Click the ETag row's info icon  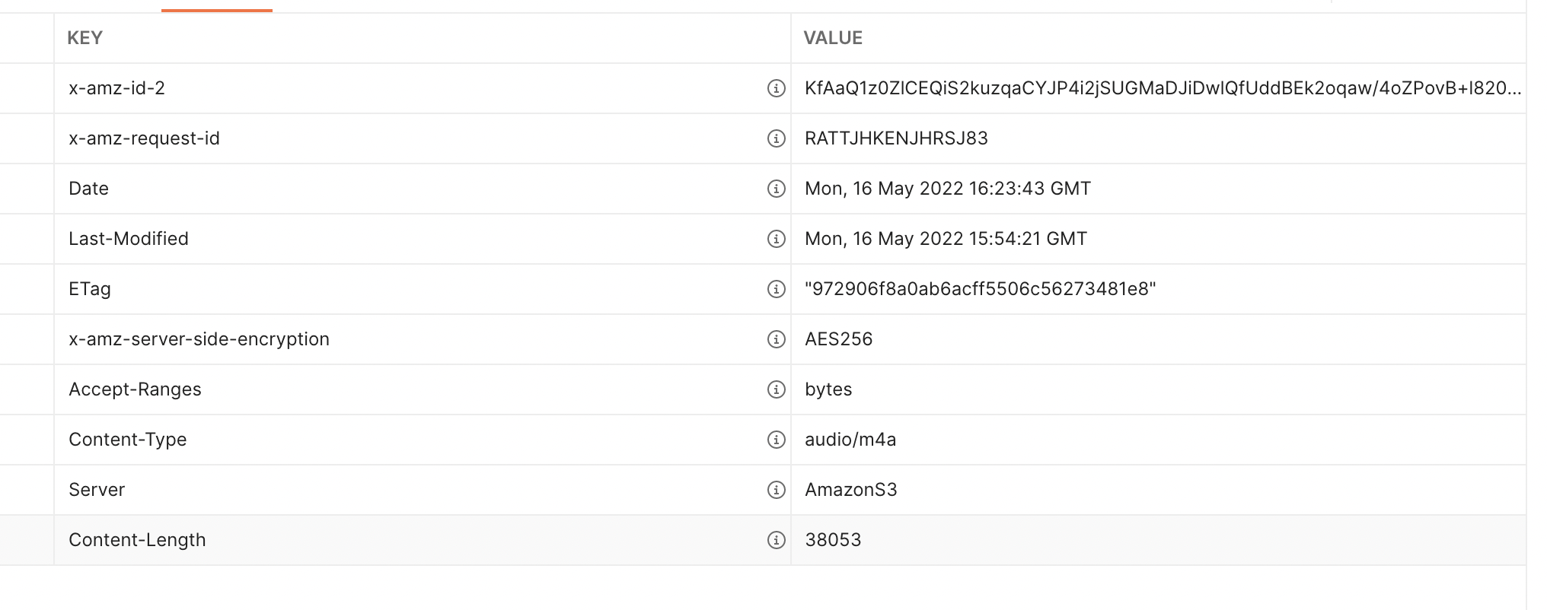775,288
